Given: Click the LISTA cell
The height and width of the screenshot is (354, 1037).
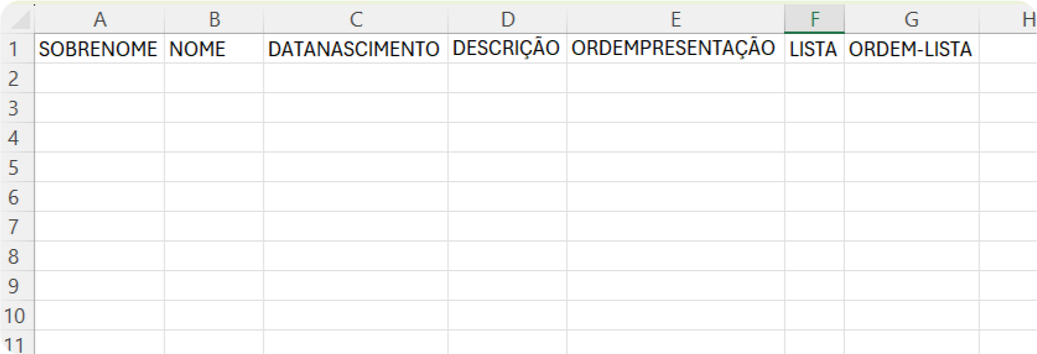Looking at the screenshot, I should click(815, 49).
